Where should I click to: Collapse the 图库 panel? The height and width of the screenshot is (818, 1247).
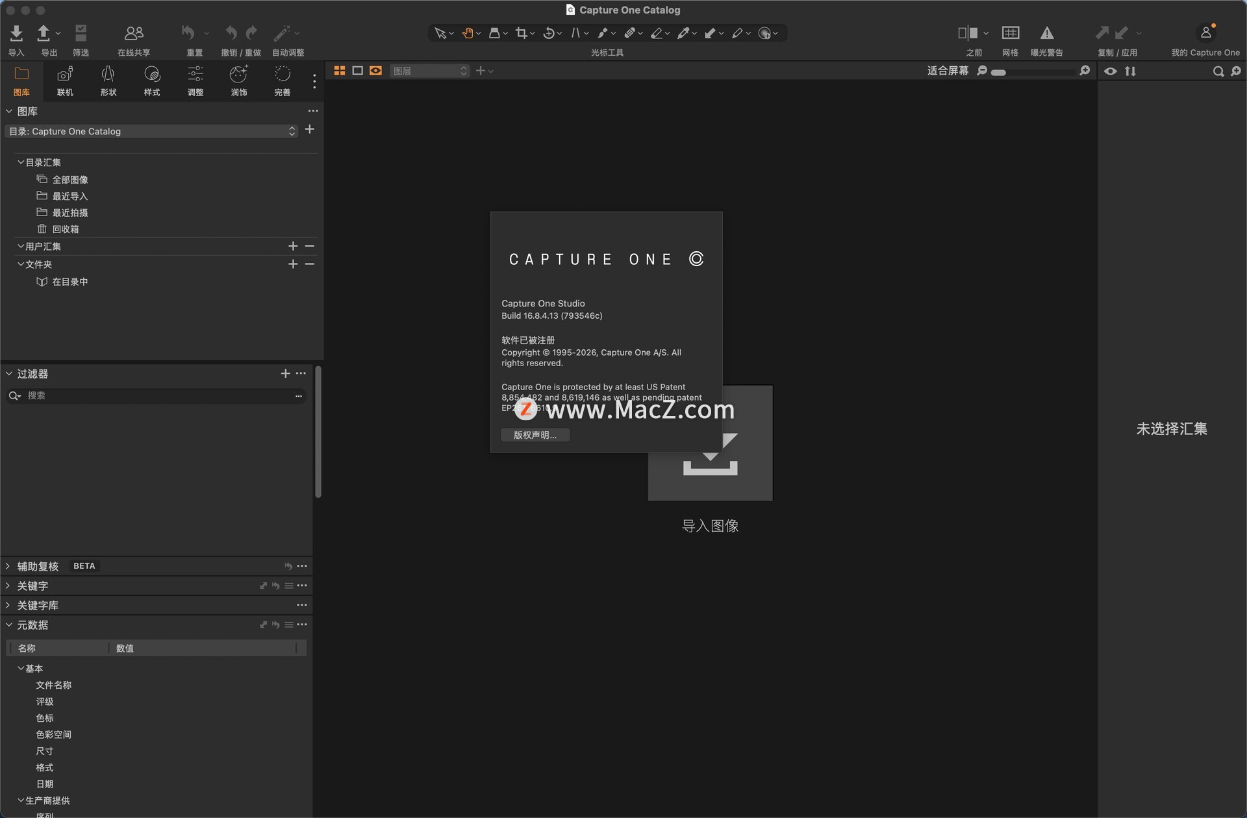9,112
